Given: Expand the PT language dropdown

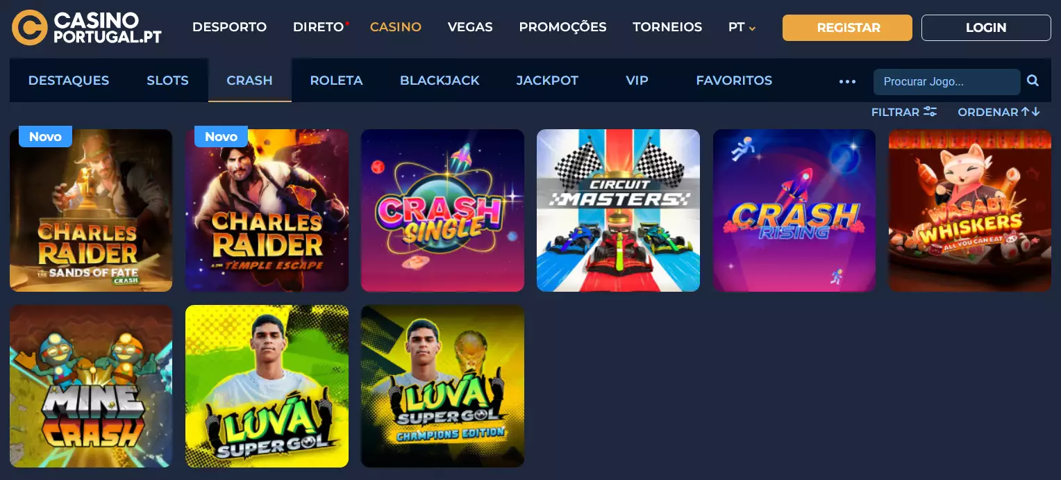Looking at the screenshot, I should point(742,27).
